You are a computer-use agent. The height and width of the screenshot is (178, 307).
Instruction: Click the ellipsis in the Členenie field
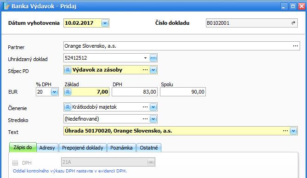tap(145, 107)
